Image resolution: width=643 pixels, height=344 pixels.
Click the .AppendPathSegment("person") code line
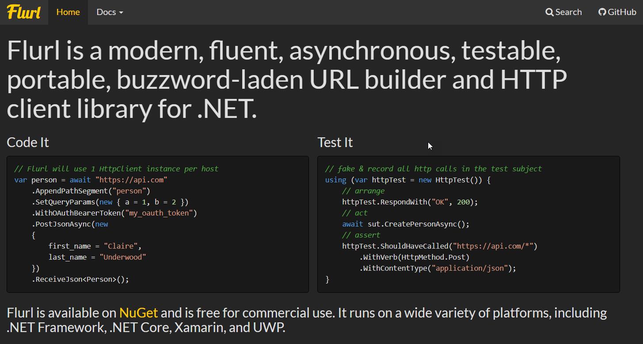(x=91, y=191)
